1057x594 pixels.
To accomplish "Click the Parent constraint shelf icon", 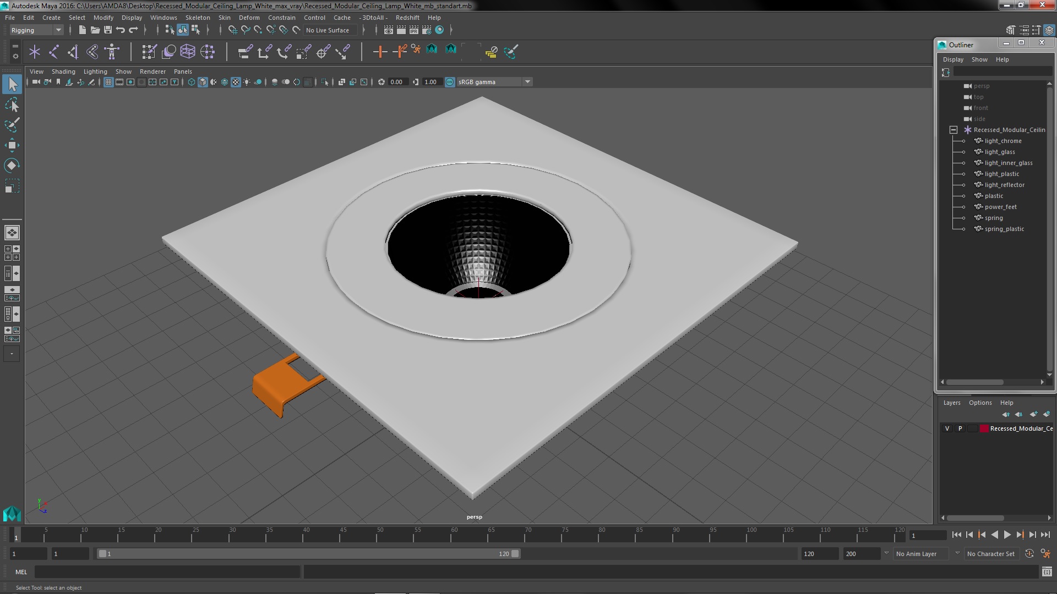I will click(x=245, y=52).
